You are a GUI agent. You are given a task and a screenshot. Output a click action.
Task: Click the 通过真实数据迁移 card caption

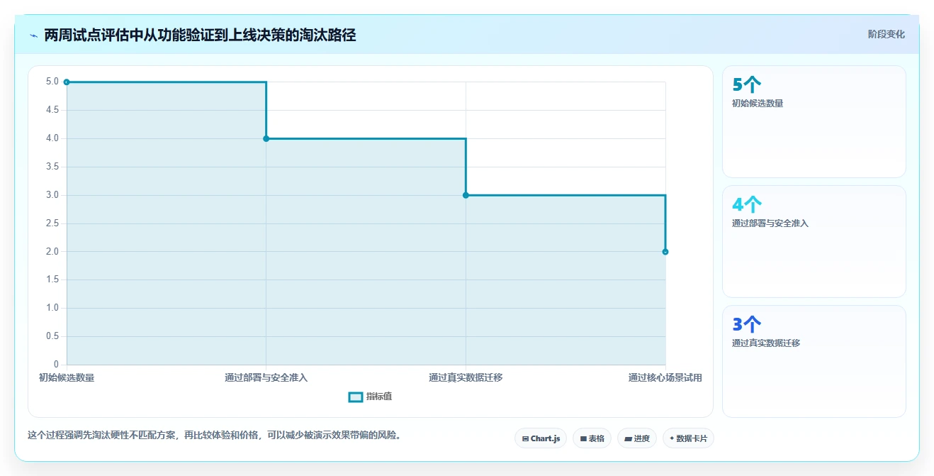point(766,343)
